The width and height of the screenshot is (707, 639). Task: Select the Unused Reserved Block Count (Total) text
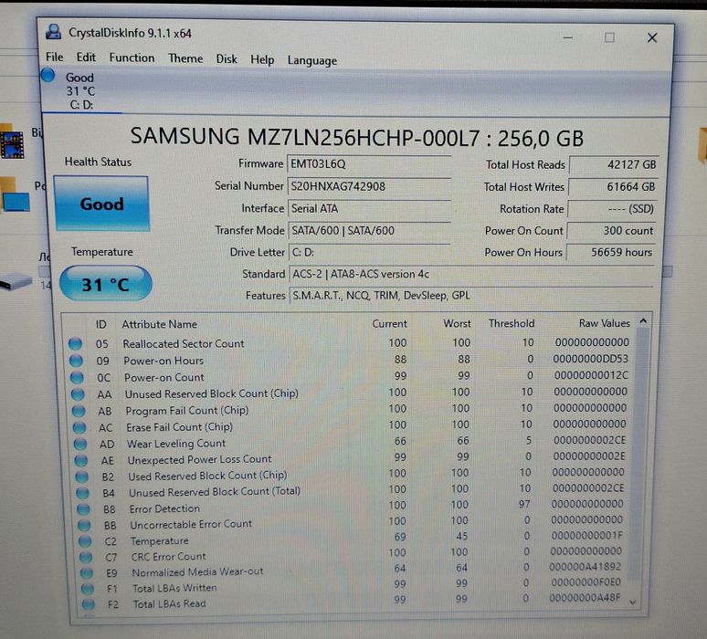[215, 492]
